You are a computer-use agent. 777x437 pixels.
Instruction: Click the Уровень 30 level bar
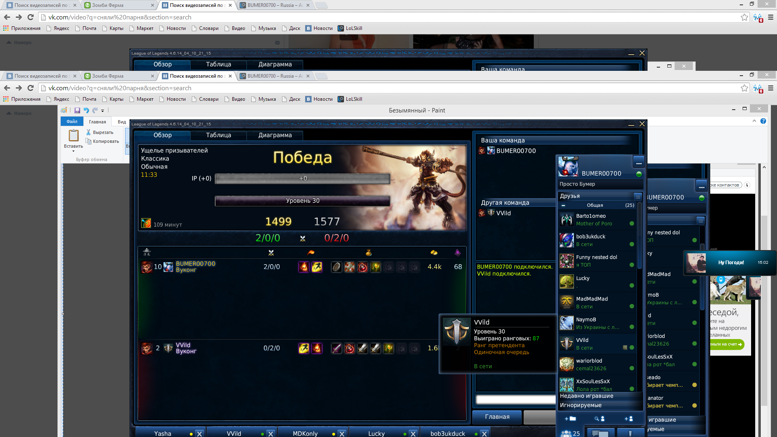pos(303,201)
